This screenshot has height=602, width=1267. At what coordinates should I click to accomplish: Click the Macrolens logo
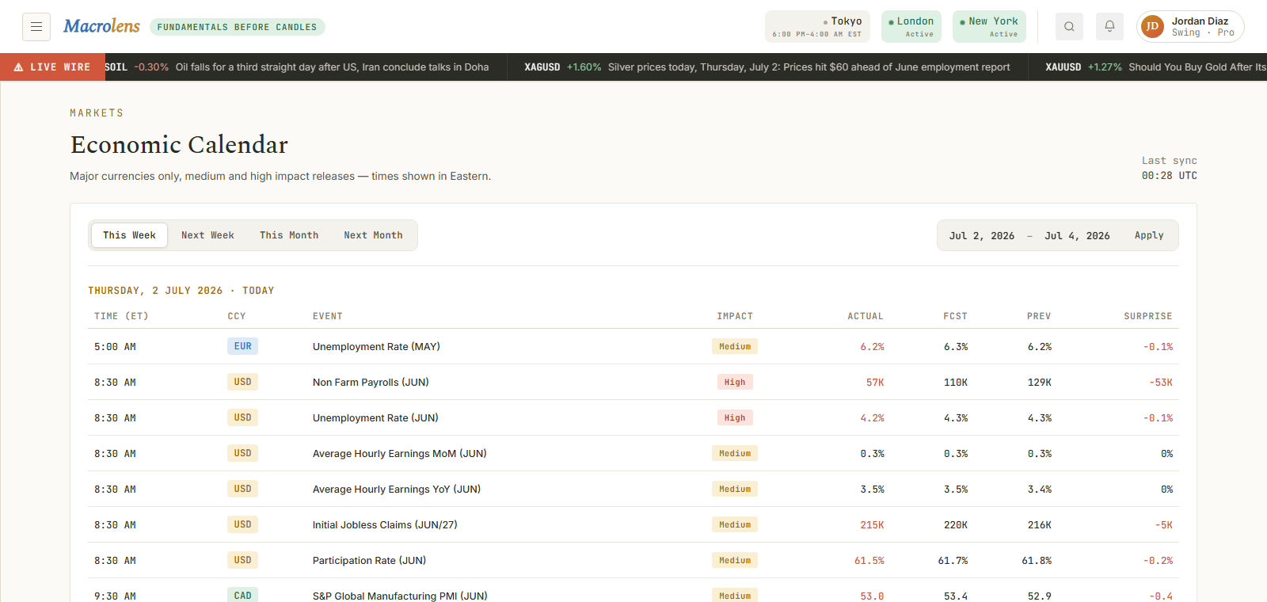[x=101, y=26]
